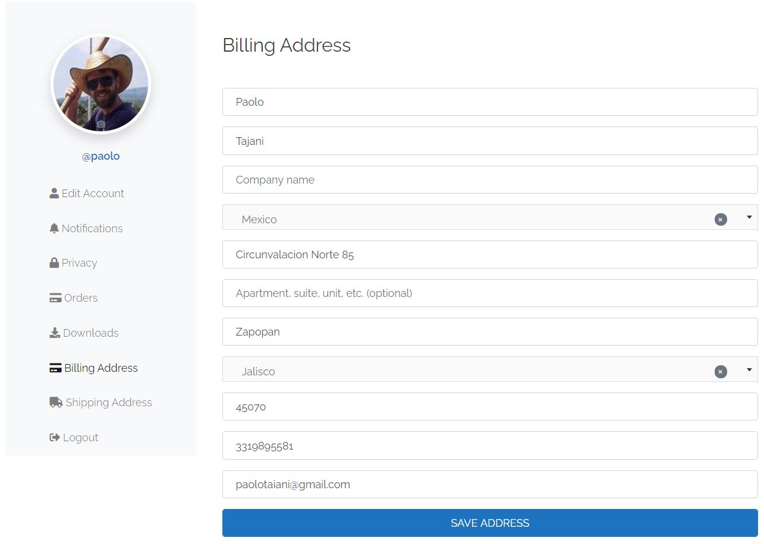764x544 pixels.
Task: Click the camera icon on the profile photo
Action: [101, 124]
